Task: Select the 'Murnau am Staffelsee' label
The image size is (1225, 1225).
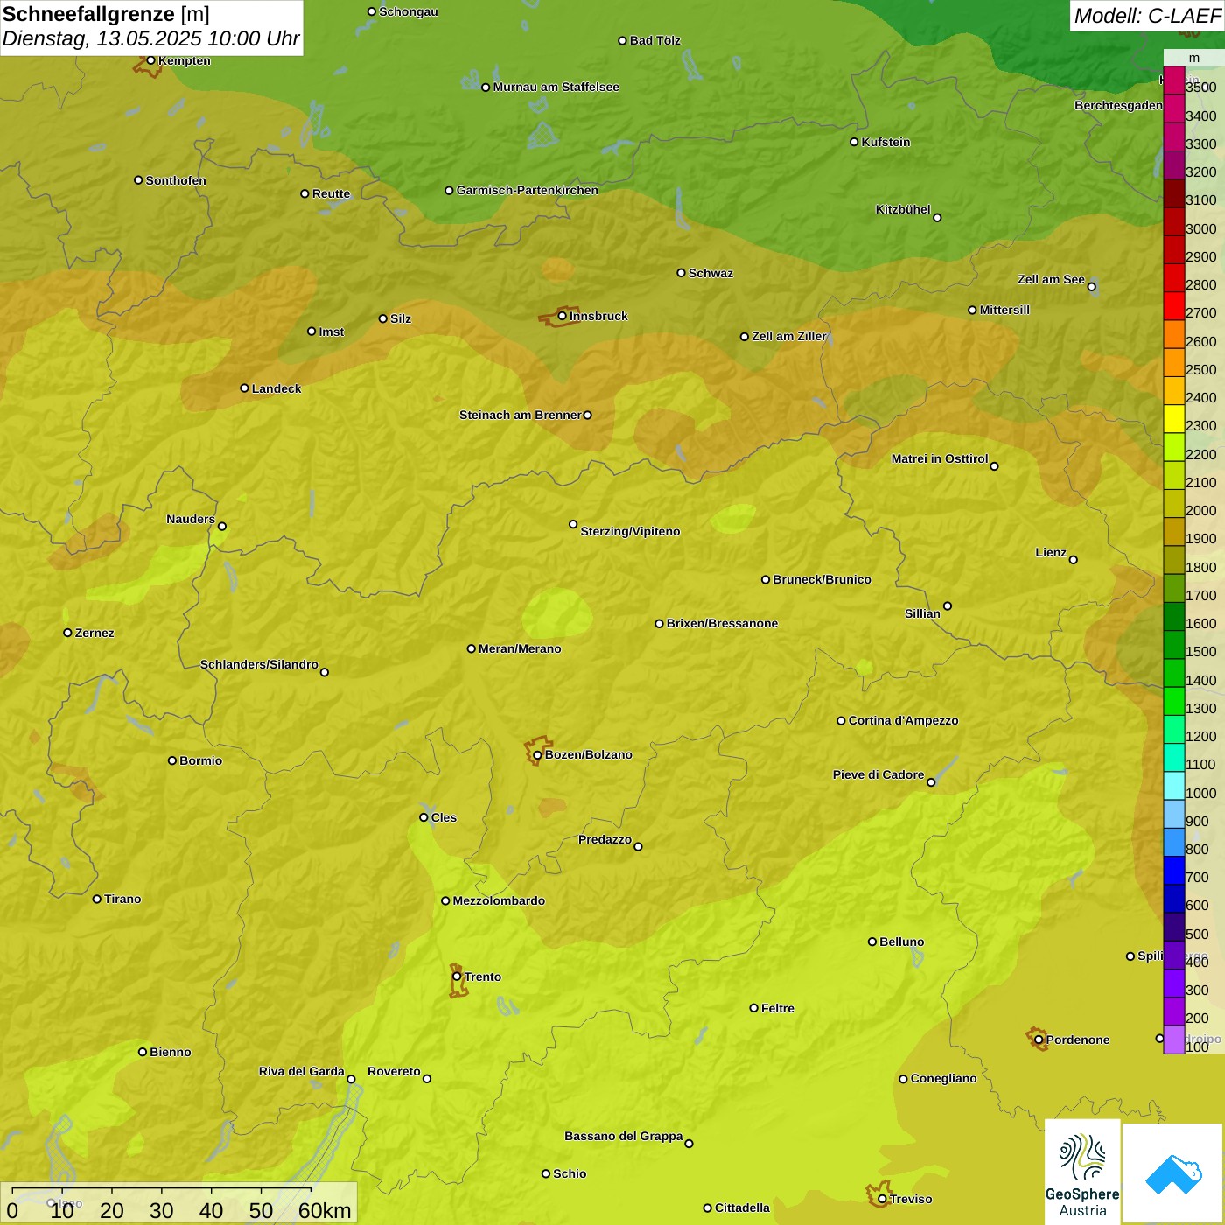Action: point(556,87)
